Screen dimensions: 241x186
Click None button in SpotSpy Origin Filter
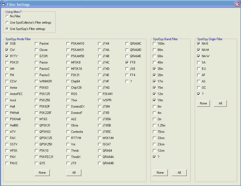pyautogui.click(x=203, y=103)
